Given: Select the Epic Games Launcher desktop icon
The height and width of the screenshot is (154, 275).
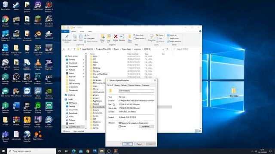Looking at the screenshot, I should tap(27, 107).
